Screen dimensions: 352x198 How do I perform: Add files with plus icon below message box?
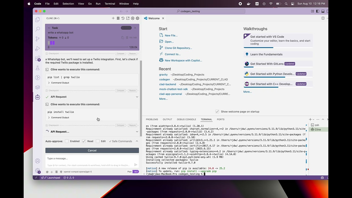pos(51,172)
